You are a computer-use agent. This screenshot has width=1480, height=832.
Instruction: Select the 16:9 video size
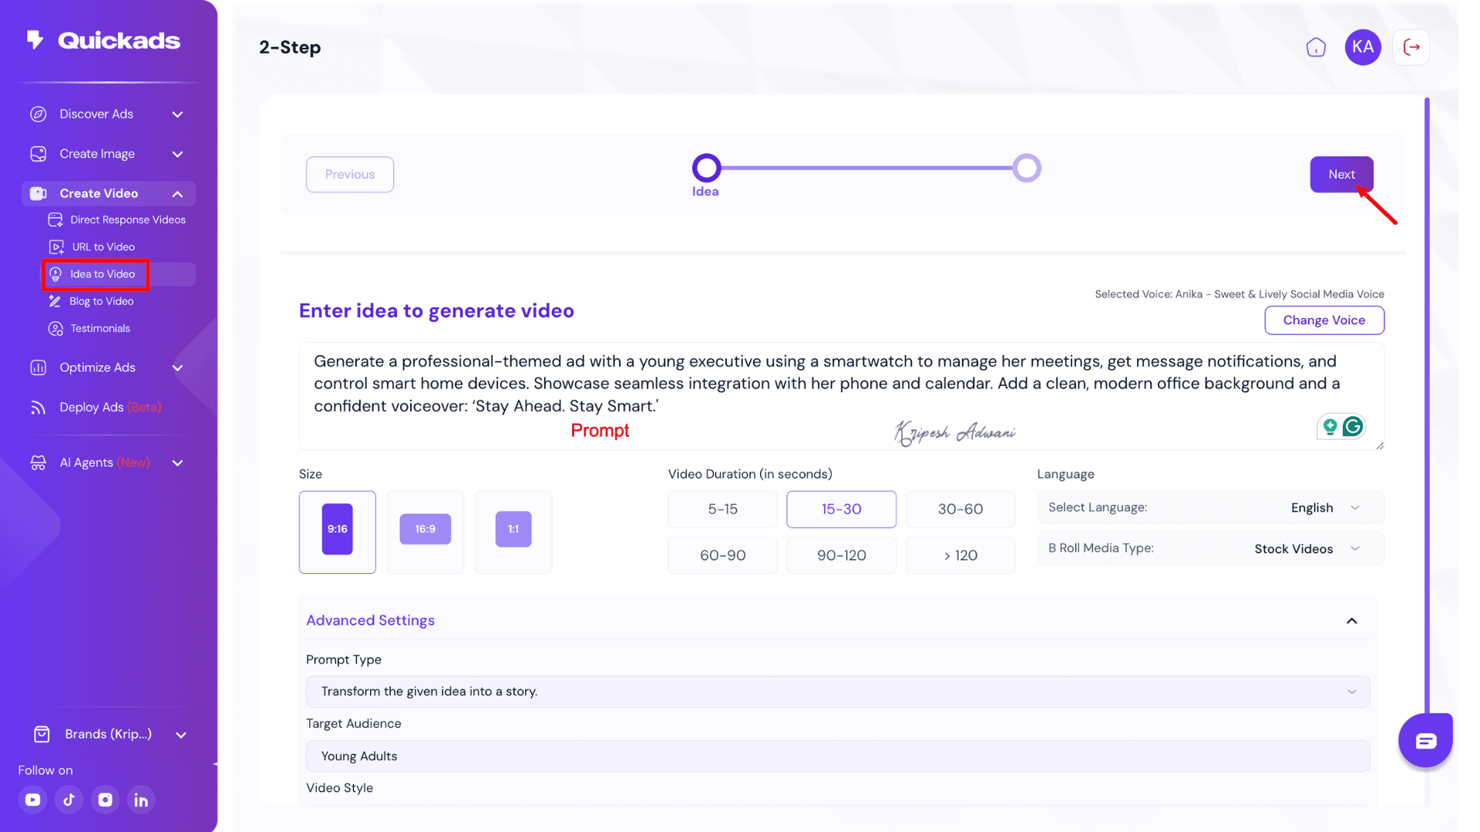coord(425,530)
